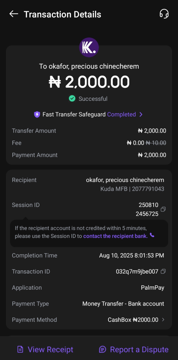Tap the ₦2,000.00 headline amount
Image resolution: width=178 pixels, height=360 pixels.
(x=89, y=82)
